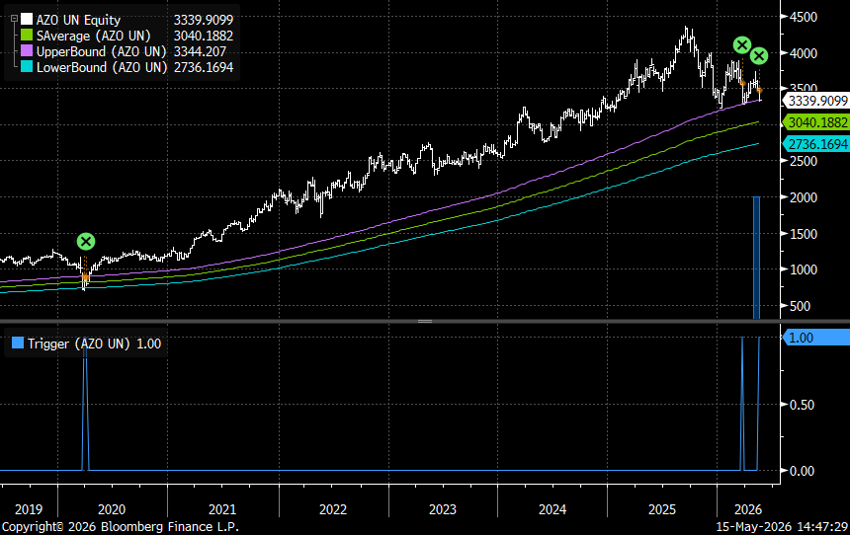Viewport: 850px width, 535px height.
Task: Click the panel divider drag handle
Action: coord(425,321)
